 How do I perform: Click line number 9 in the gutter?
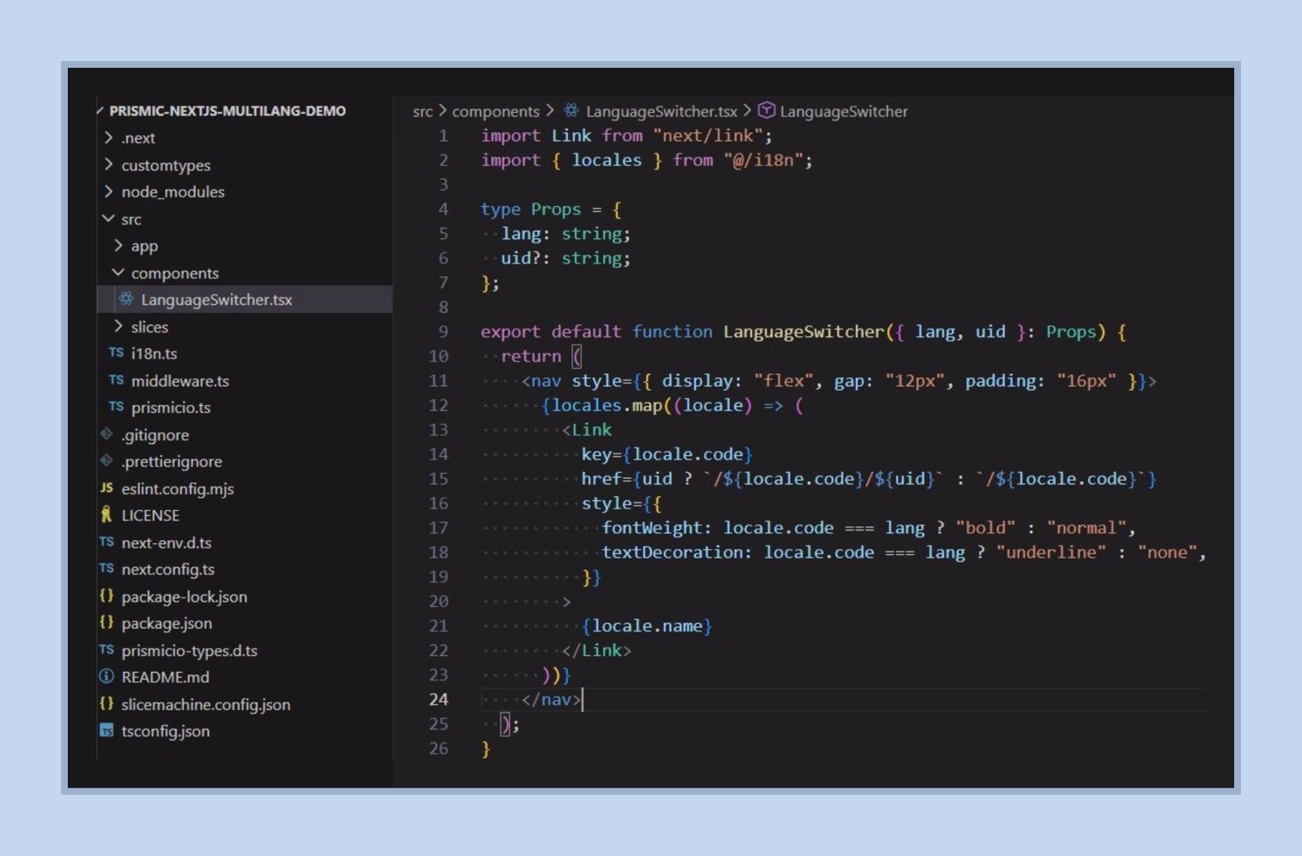(x=442, y=331)
